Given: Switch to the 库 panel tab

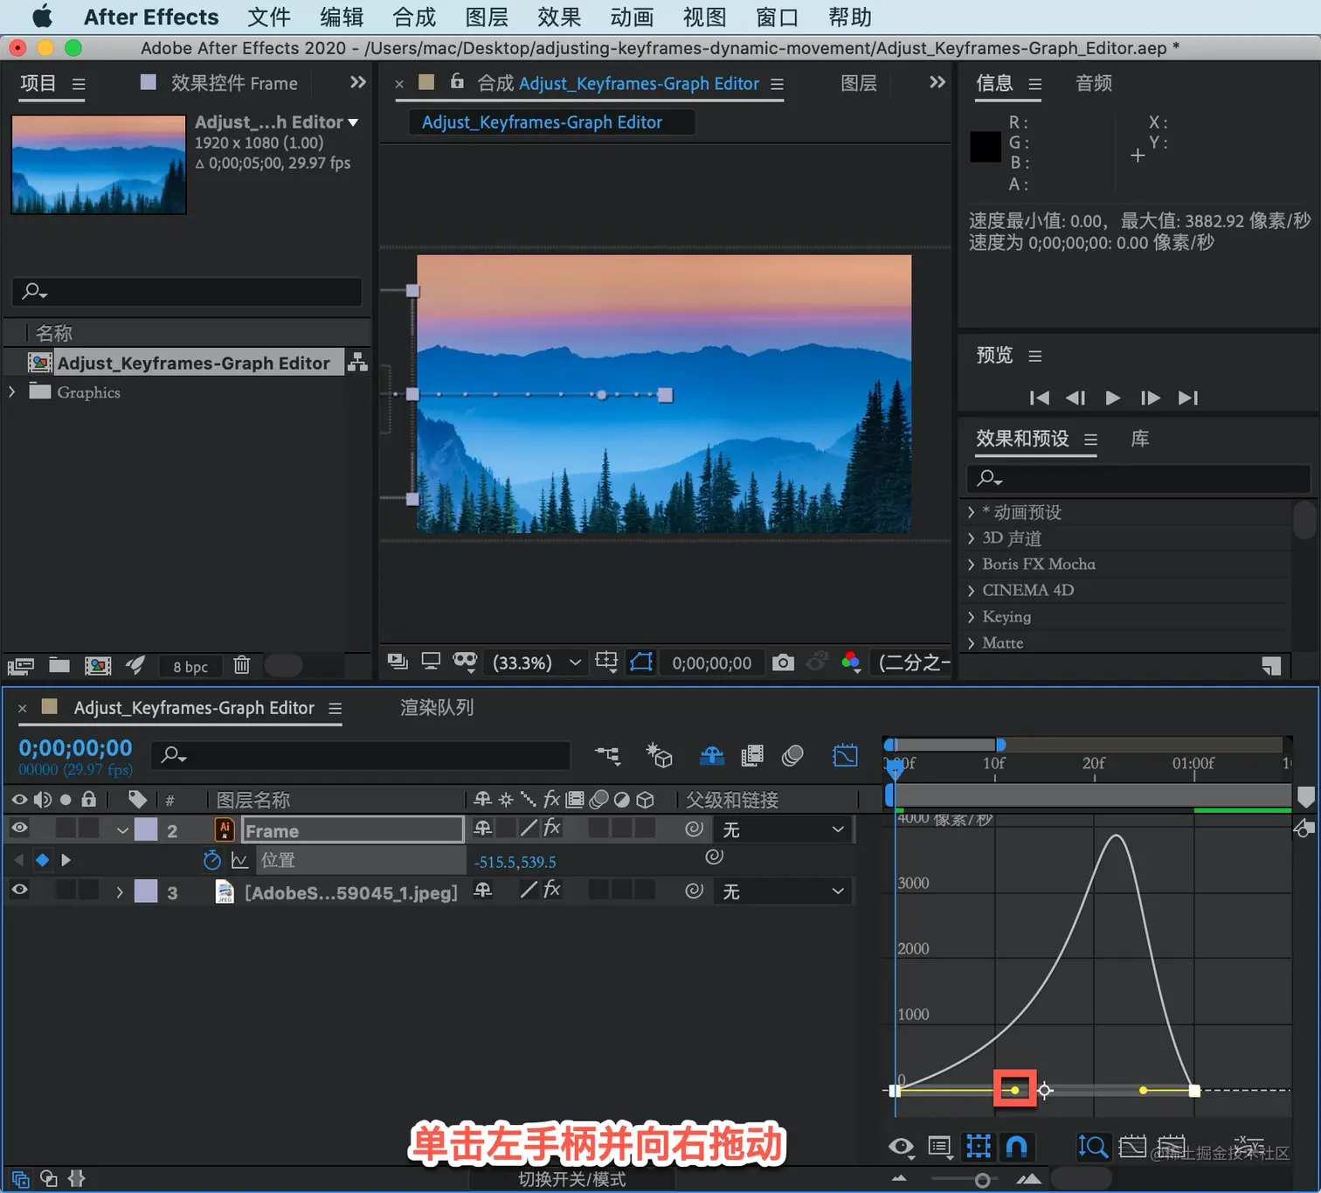Looking at the screenshot, I should pyautogui.click(x=1140, y=439).
